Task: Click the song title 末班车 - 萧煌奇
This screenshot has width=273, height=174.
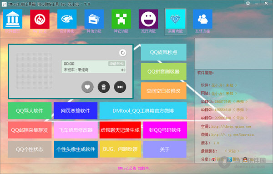Action: [x=76, y=70]
